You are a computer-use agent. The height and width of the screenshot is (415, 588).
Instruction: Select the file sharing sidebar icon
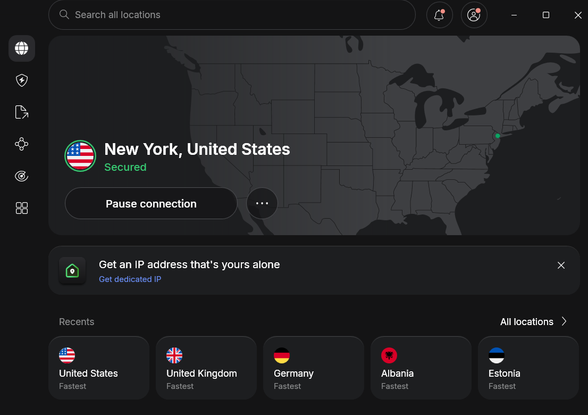pos(21,112)
